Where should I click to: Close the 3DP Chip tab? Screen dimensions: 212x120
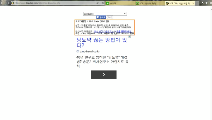pos(193,3)
